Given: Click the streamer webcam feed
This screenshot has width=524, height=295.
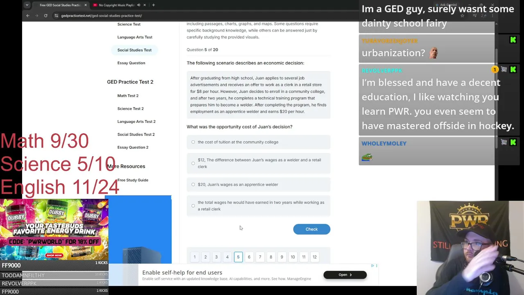Looking at the screenshot, I should click(x=470, y=248).
